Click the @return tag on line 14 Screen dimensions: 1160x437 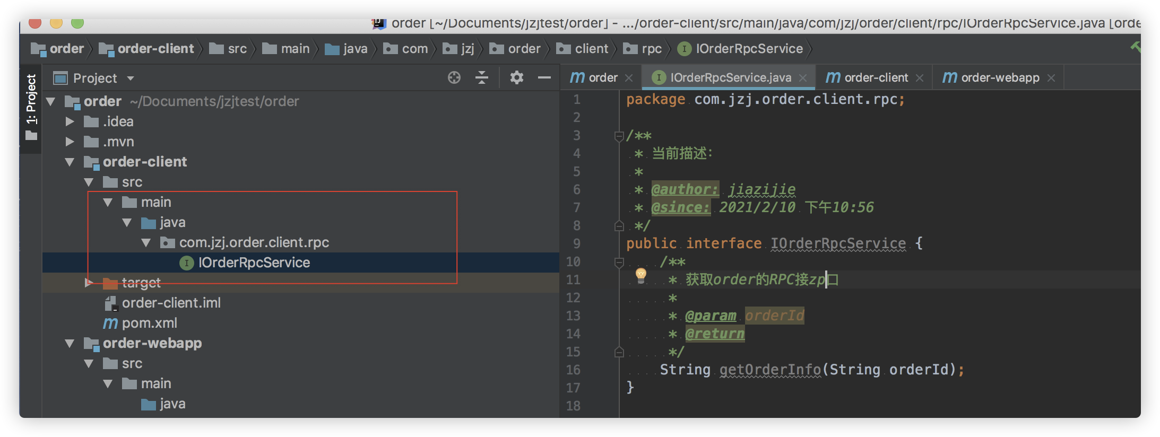(x=715, y=334)
